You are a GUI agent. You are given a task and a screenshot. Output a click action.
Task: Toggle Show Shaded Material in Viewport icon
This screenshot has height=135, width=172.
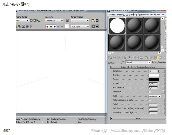(152, 58)
